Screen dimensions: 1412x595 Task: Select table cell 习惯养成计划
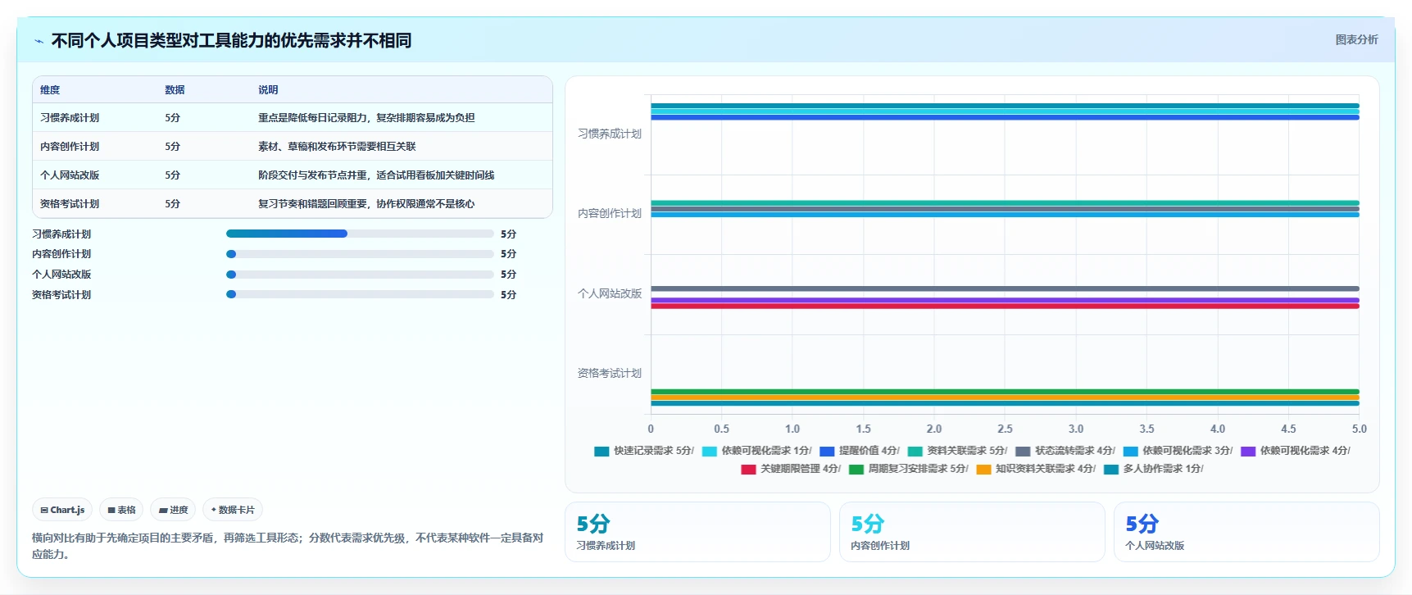coord(70,118)
